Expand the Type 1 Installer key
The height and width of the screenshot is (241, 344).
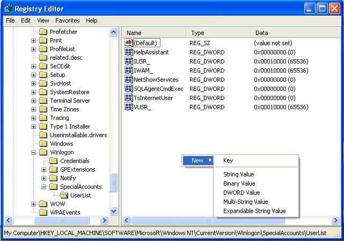pyautogui.click(x=34, y=126)
